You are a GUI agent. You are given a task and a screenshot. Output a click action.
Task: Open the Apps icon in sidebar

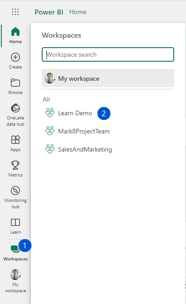15,140
